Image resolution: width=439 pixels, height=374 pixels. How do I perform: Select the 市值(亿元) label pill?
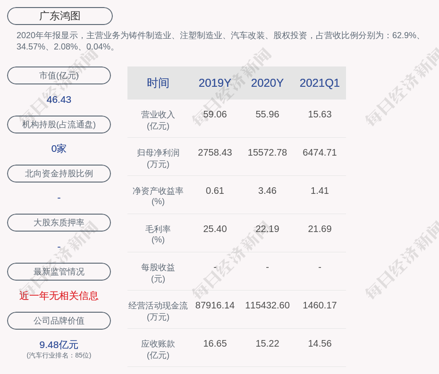[x=59, y=75]
